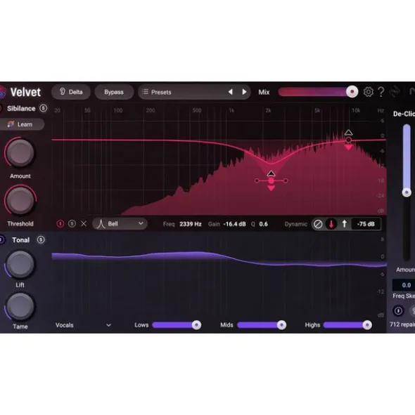This screenshot has height=415, width=415.
Task: Click the Tame knob
Action: [x=20, y=306]
